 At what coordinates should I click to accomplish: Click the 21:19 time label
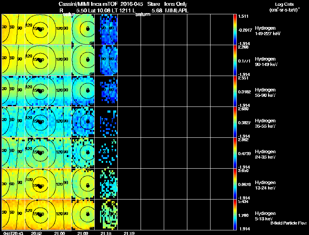coord(129,233)
